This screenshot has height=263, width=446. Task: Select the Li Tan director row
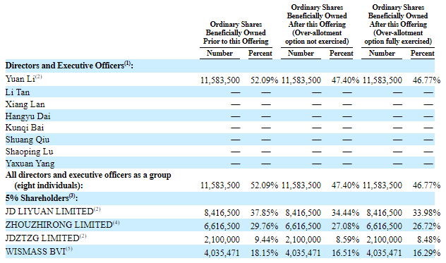tap(220, 92)
